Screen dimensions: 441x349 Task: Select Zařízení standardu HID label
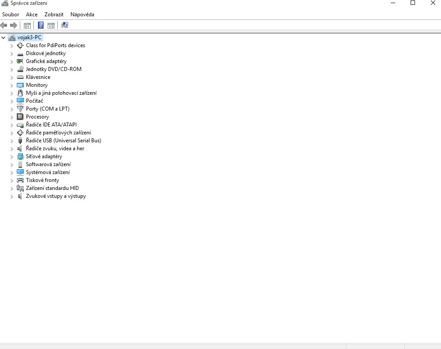[52, 188]
